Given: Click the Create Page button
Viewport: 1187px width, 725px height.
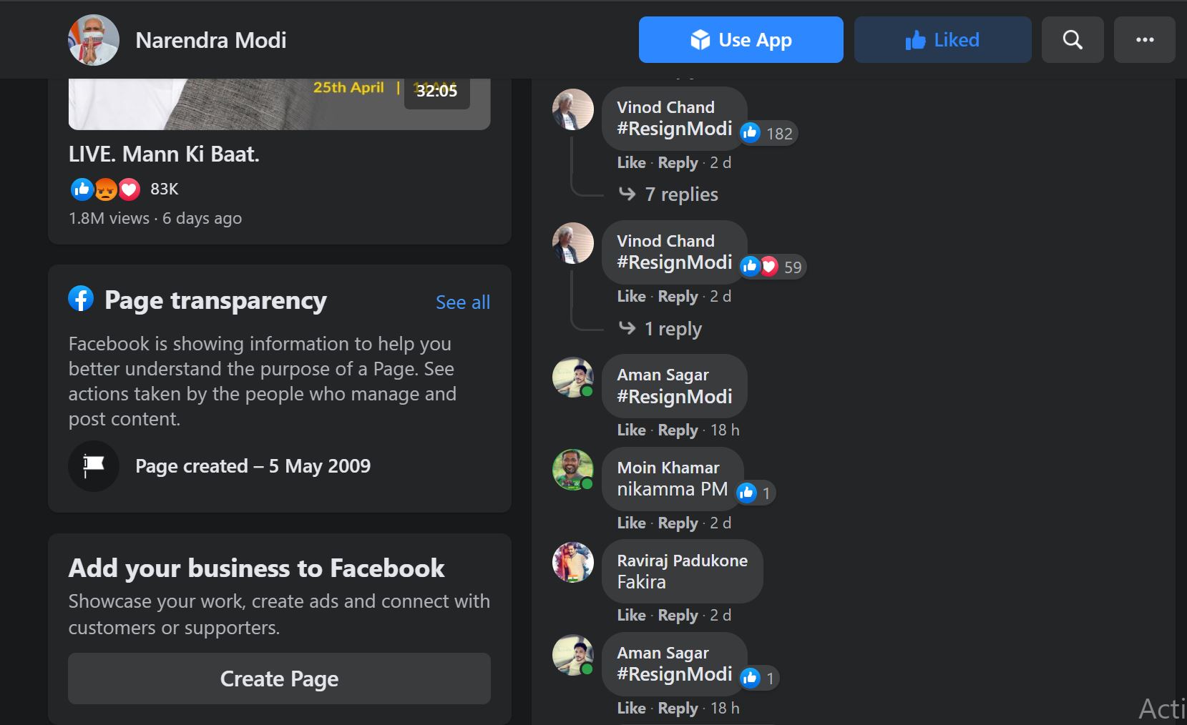Looking at the screenshot, I should coord(279,679).
